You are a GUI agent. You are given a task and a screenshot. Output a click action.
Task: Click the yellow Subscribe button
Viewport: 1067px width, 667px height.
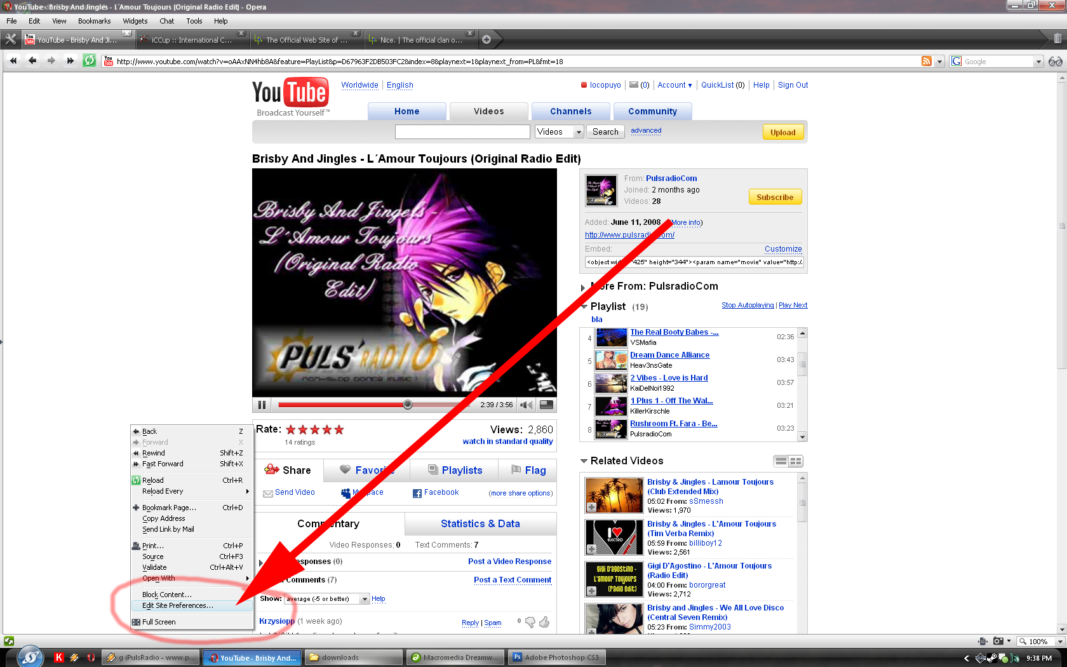(774, 197)
